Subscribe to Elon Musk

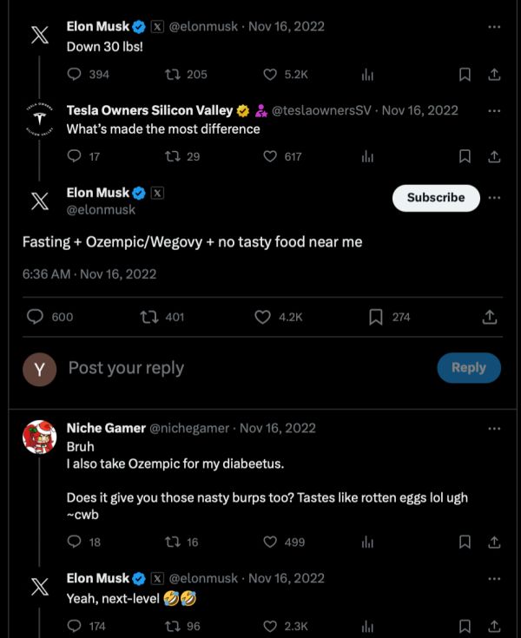(x=436, y=197)
